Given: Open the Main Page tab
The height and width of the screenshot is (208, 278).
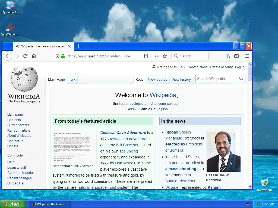Looking at the screenshot, I should pos(56,79).
